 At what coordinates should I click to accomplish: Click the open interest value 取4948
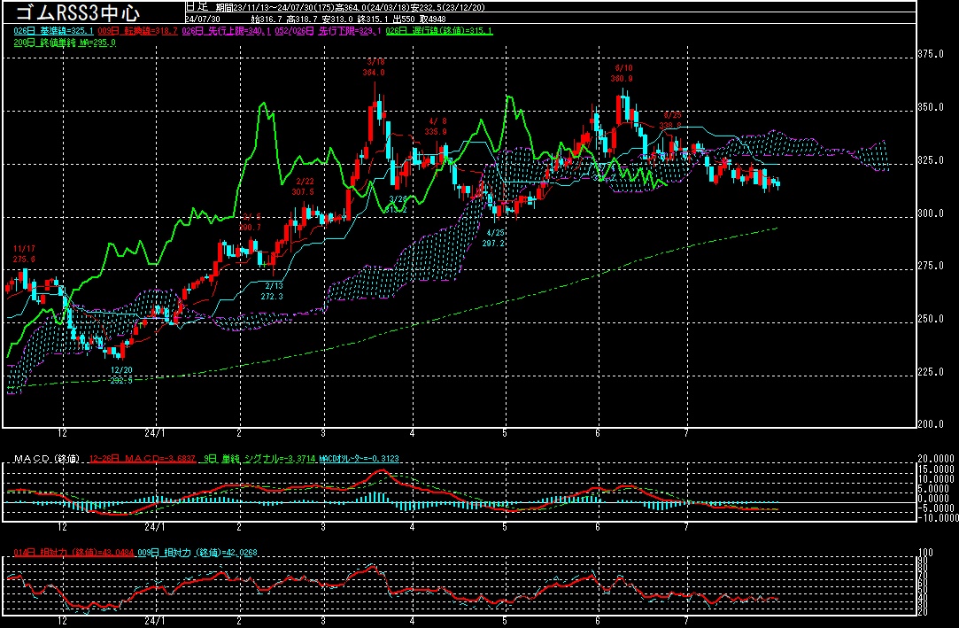pos(432,19)
